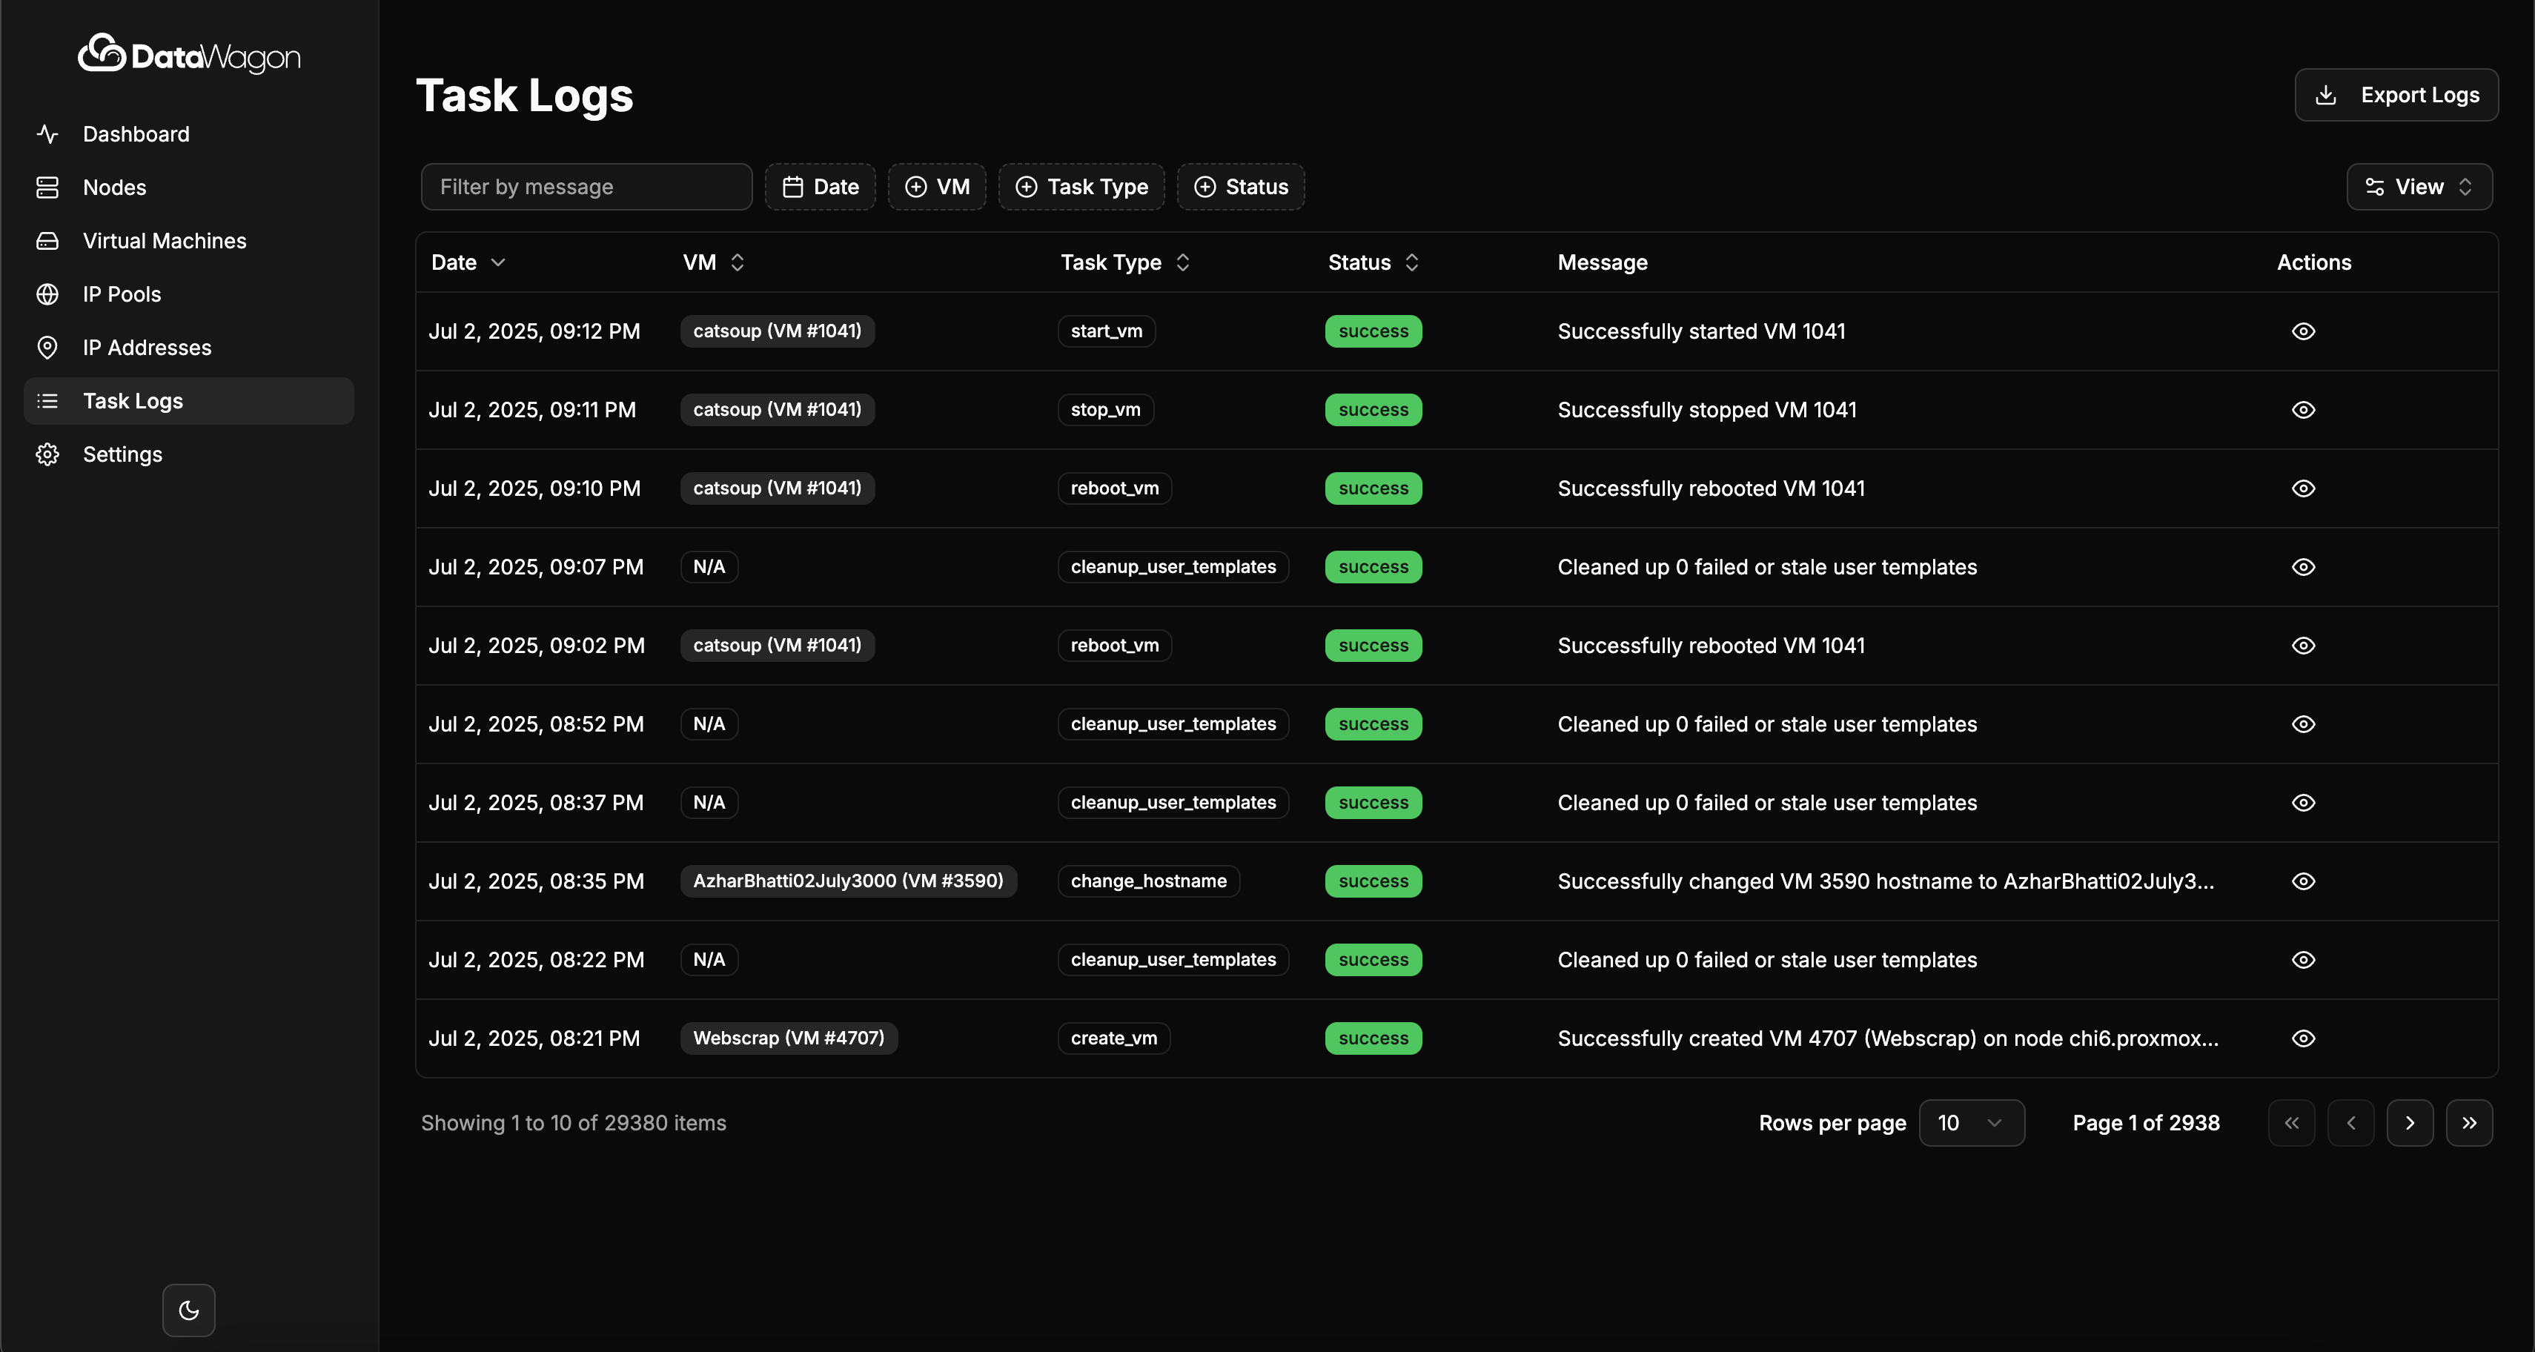The width and height of the screenshot is (2535, 1352).
Task: Go to next page arrow
Action: pyautogui.click(x=2409, y=1123)
